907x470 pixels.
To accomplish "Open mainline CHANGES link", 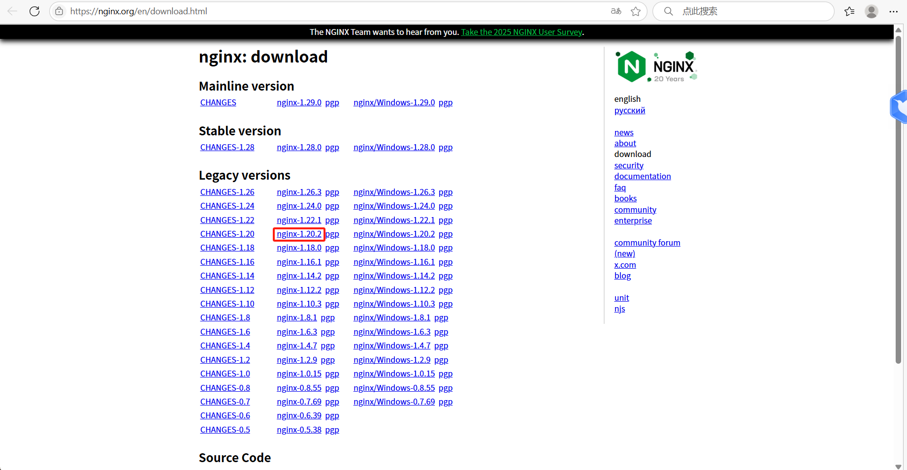I will 218,102.
